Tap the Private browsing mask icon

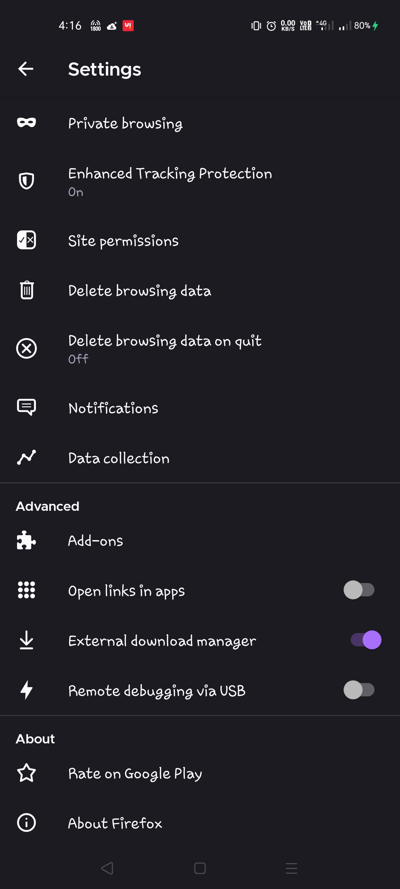[x=26, y=123]
